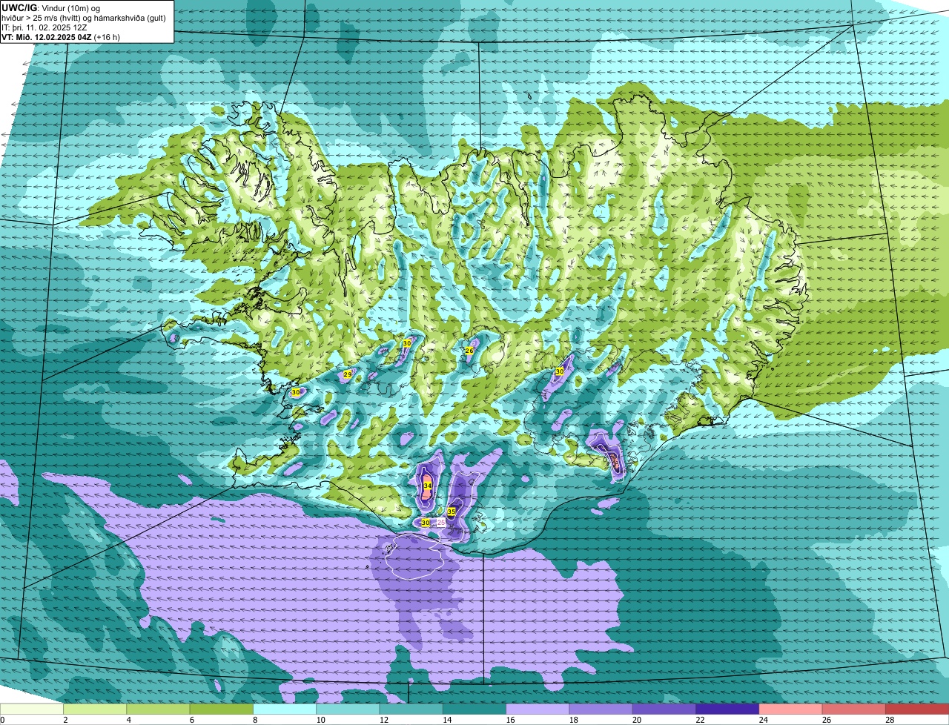Pick the 6–8 m/s olive green legend swatch
The image size is (949, 725).
[222, 709]
